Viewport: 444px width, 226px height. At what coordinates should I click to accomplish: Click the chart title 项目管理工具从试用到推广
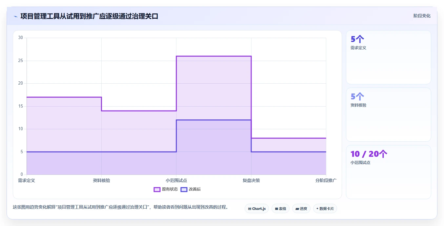pos(89,16)
